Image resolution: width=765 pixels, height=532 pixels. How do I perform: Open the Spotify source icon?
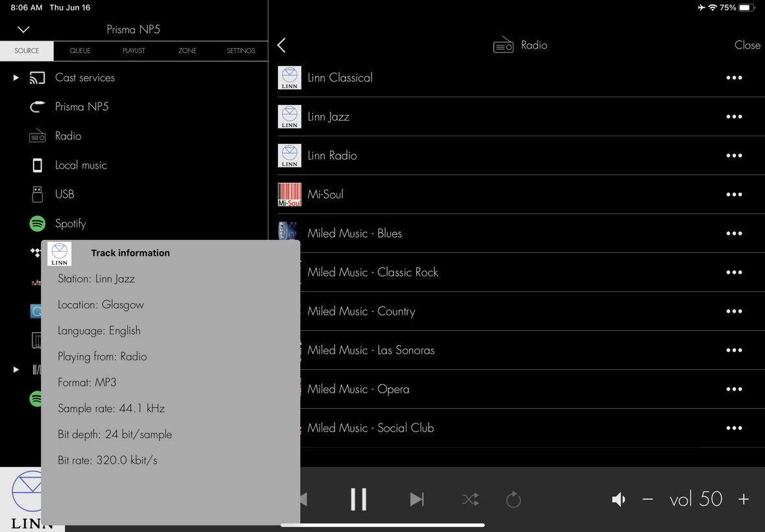coord(37,224)
